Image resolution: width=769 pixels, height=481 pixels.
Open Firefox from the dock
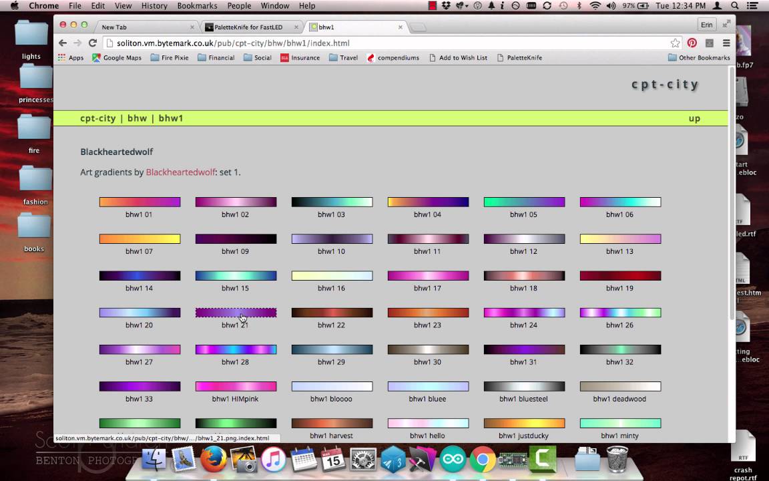(214, 460)
